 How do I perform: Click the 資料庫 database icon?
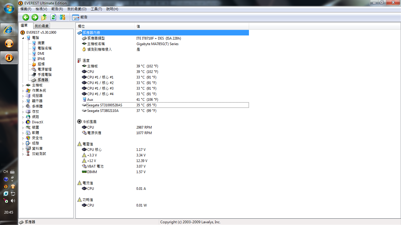point(28,149)
